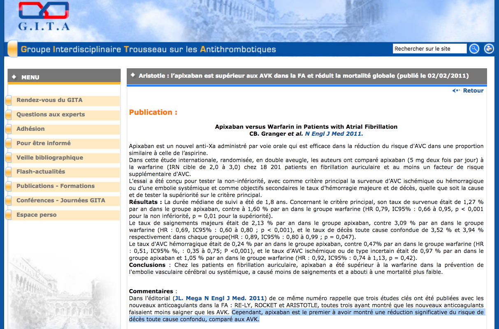Screen dimensions: 499x329
Task: Open the JL. Mega editorial link
Action: click(219, 298)
